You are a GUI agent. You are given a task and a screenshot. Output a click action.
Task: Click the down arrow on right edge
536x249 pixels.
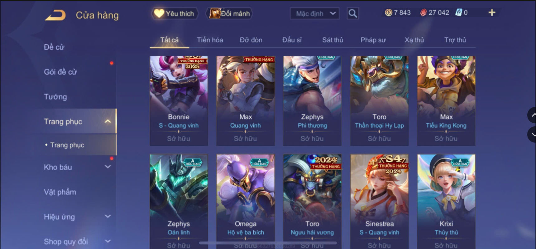[x=533, y=135]
